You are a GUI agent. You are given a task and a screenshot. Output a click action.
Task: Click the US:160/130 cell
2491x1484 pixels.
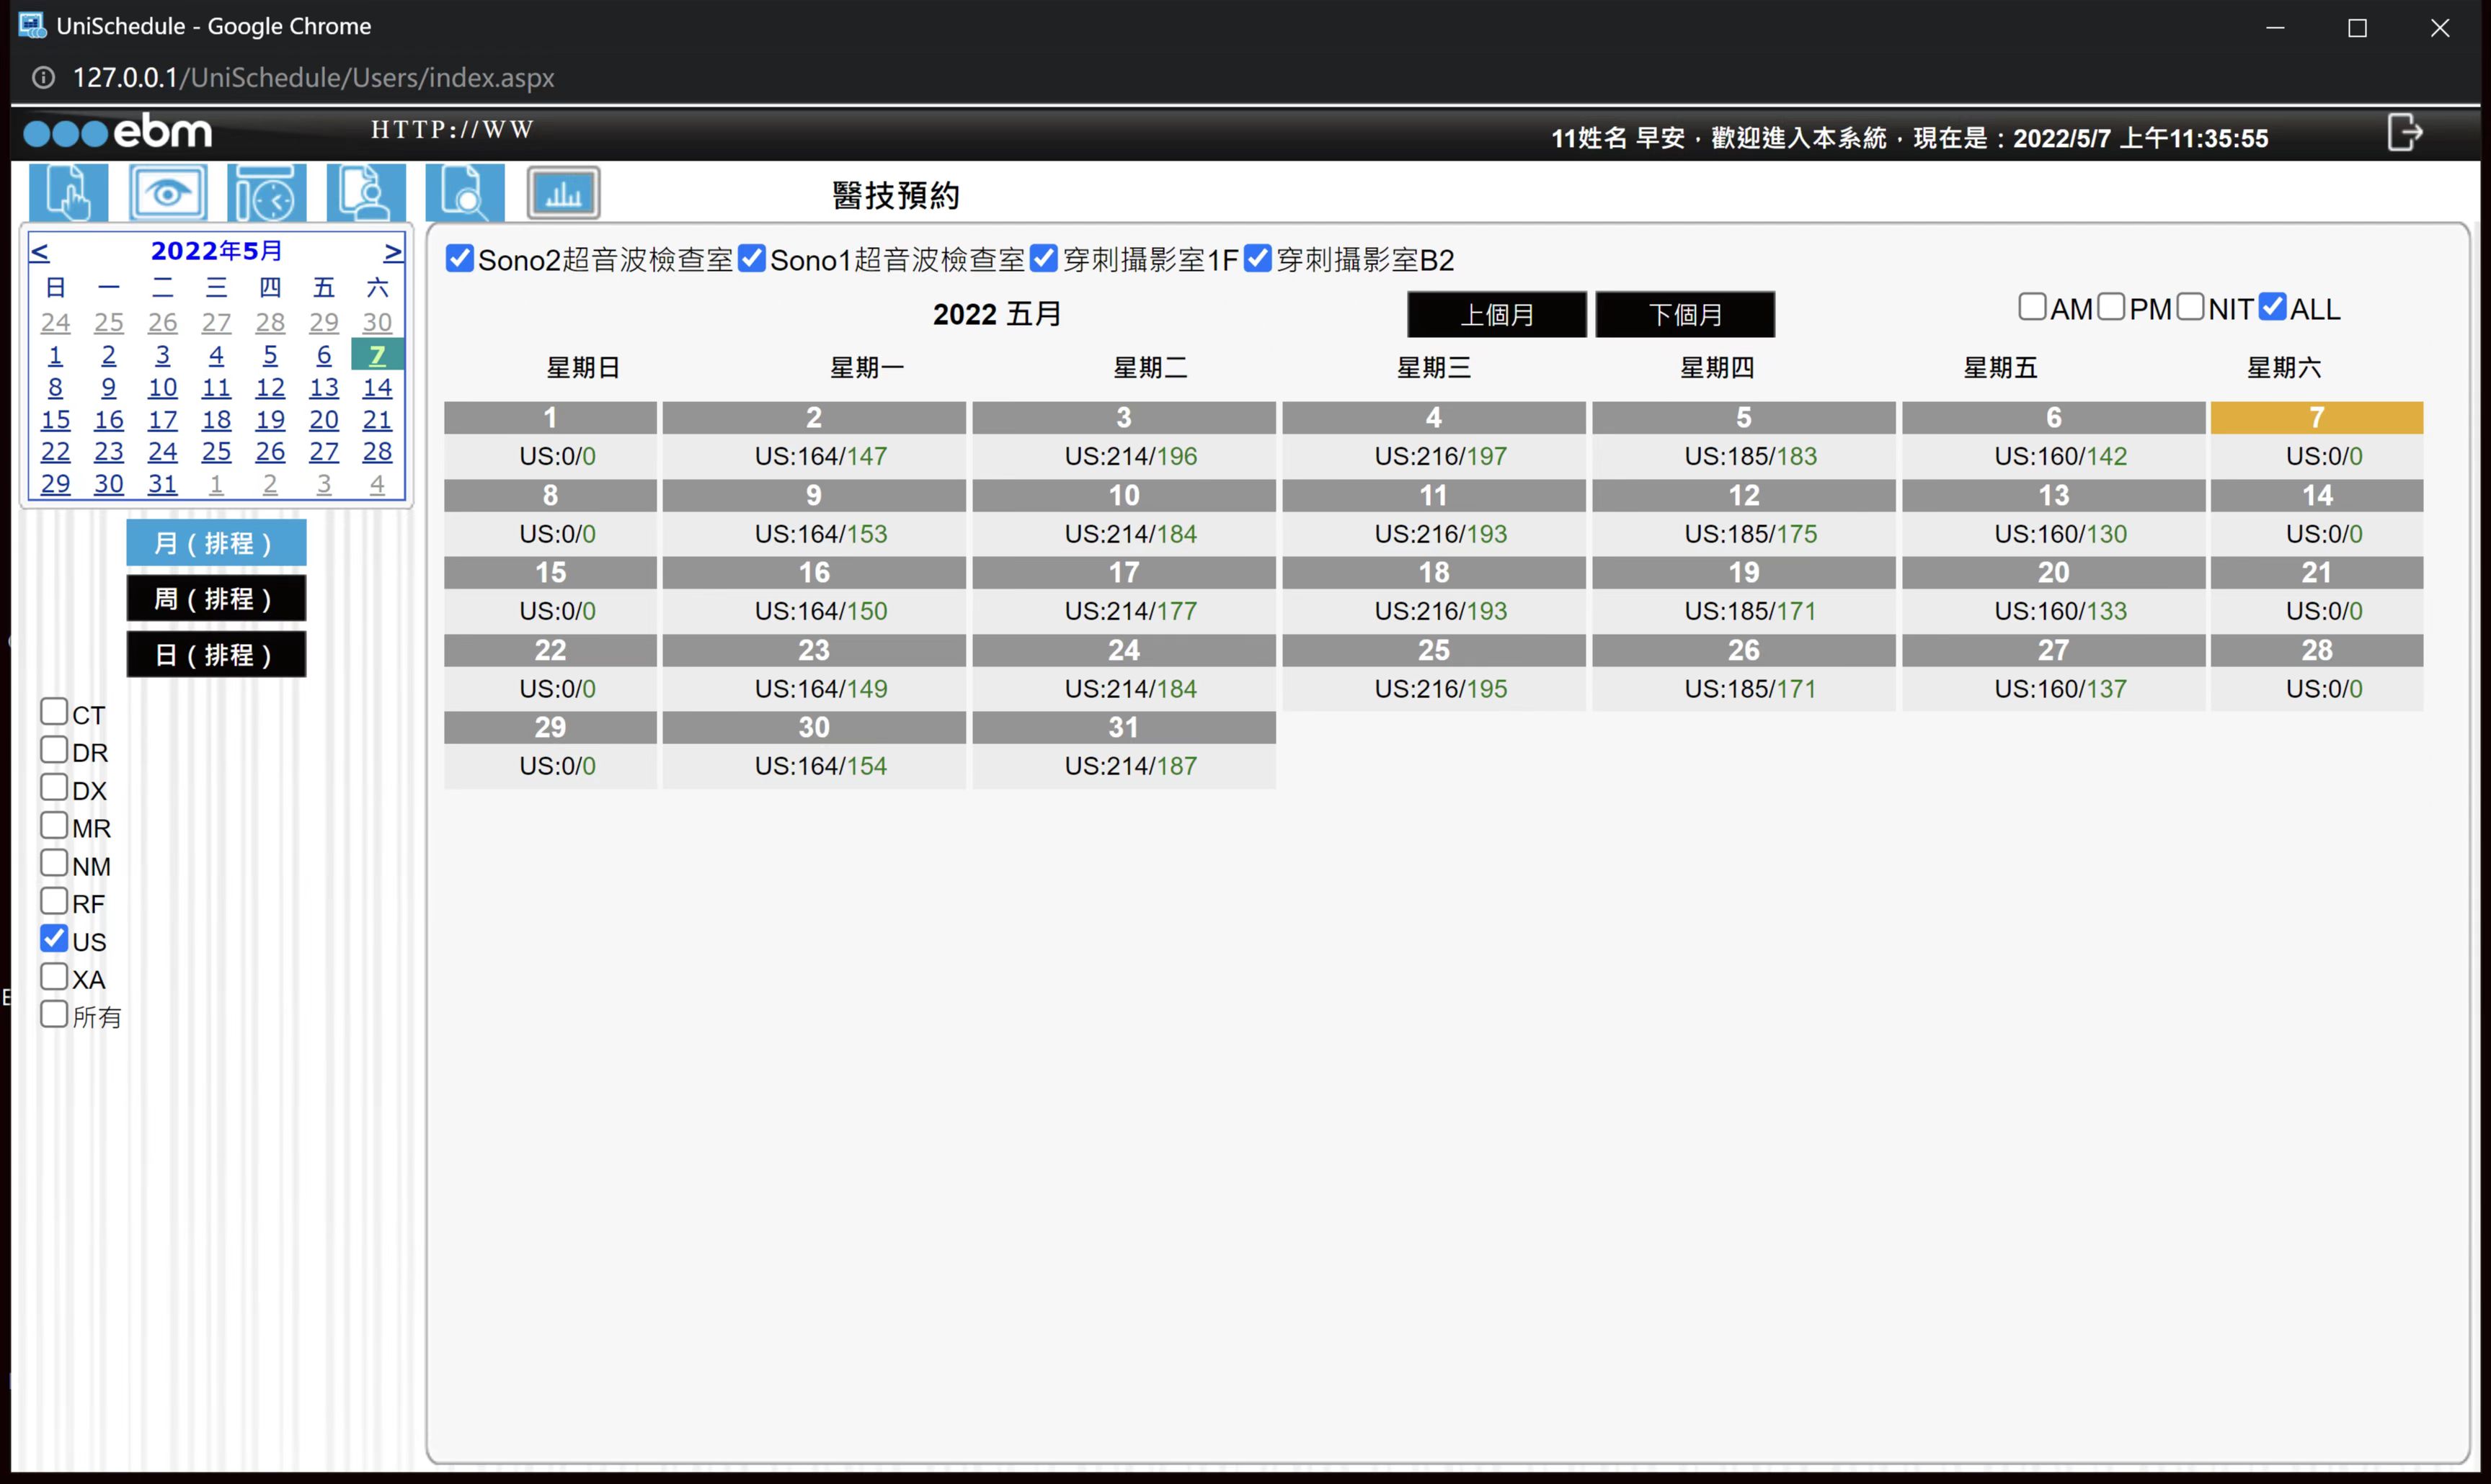[x=2061, y=534]
